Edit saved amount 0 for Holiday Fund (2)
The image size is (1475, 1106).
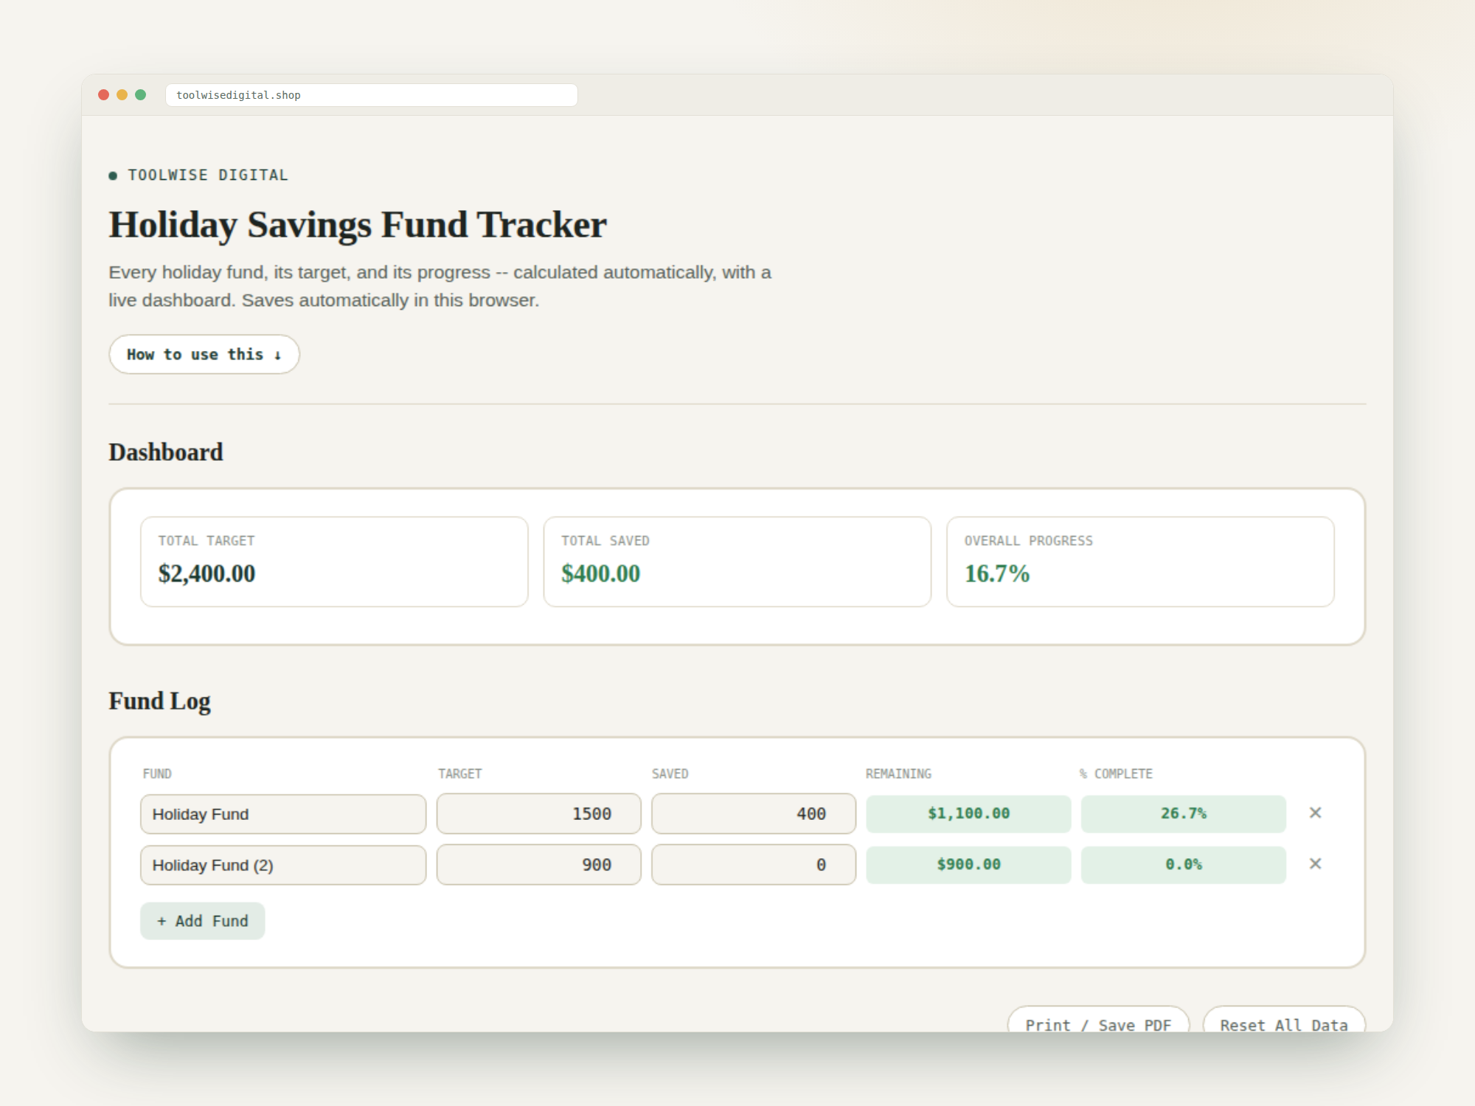(x=754, y=865)
